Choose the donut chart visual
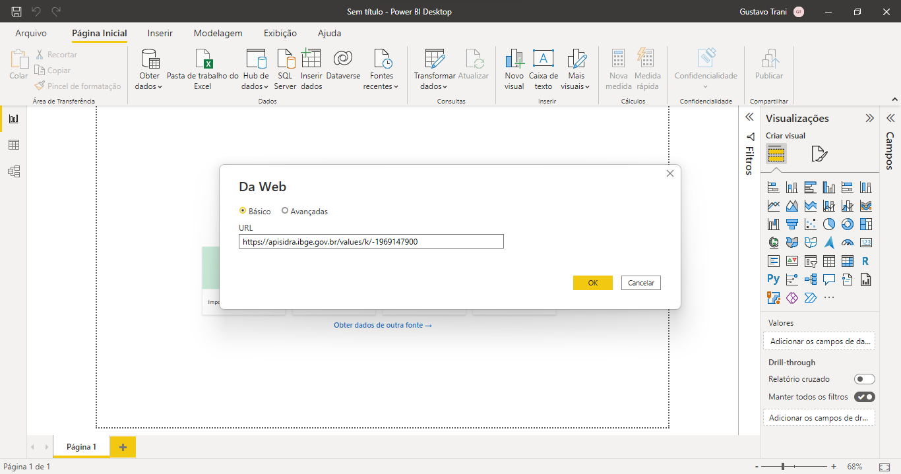The width and height of the screenshot is (901, 474). click(x=848, y=224)
